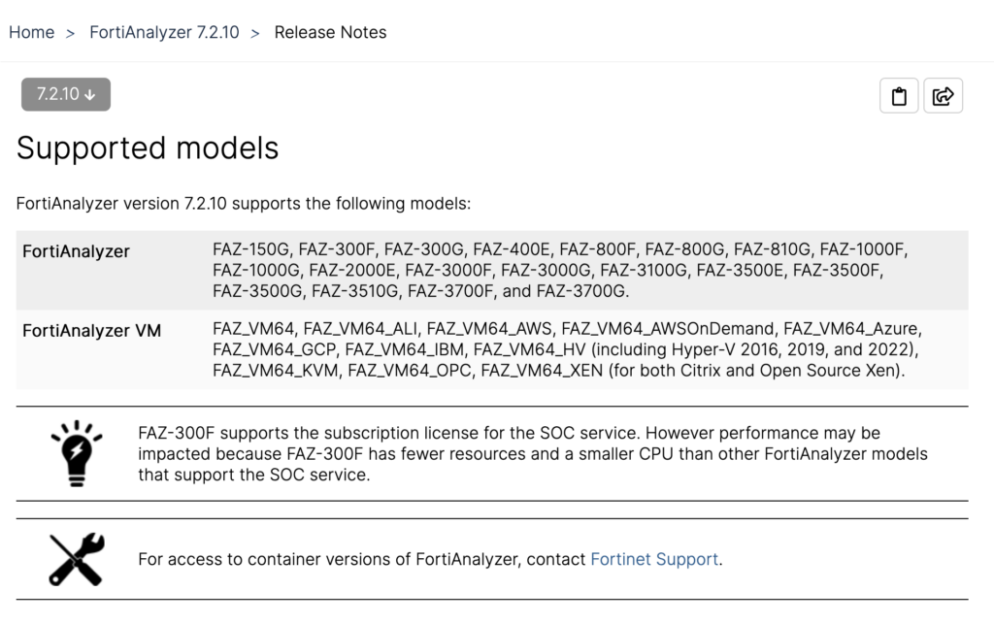Follow the Fortinet Support link
This screenshot has height=624, width=994.
tap(655, 559)
